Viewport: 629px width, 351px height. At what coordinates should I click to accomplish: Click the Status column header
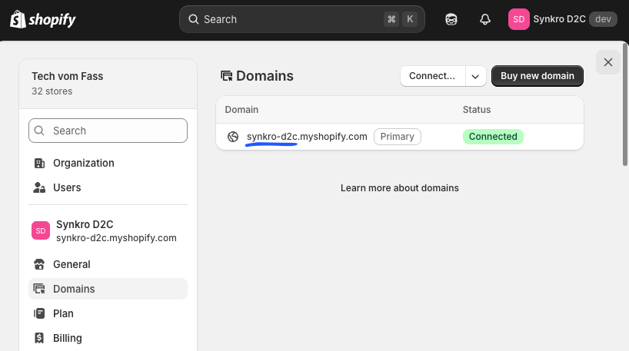click(x=477, y=109)
